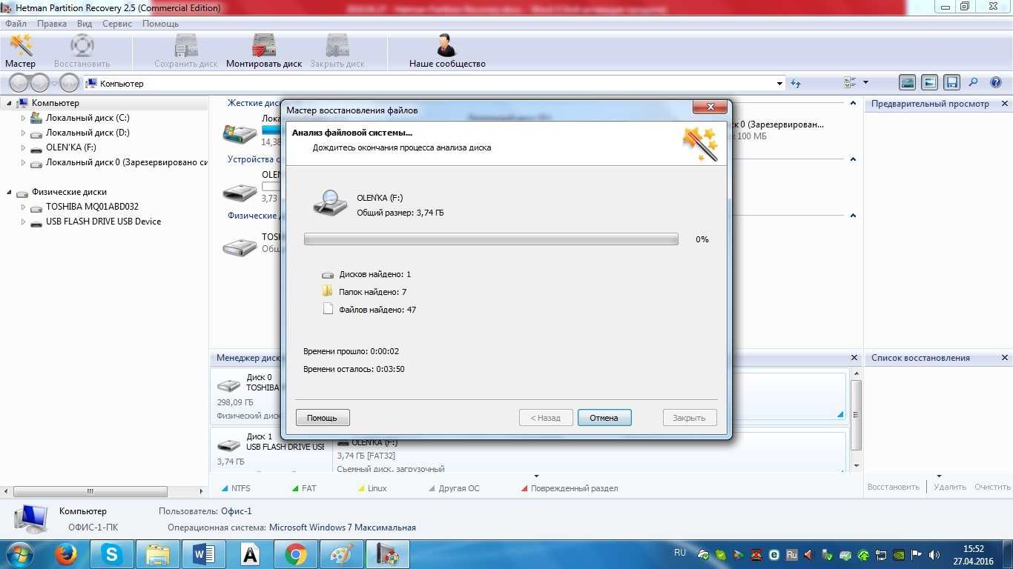Launch Google Chrome from the taskbar

click(x=295, y=554)
